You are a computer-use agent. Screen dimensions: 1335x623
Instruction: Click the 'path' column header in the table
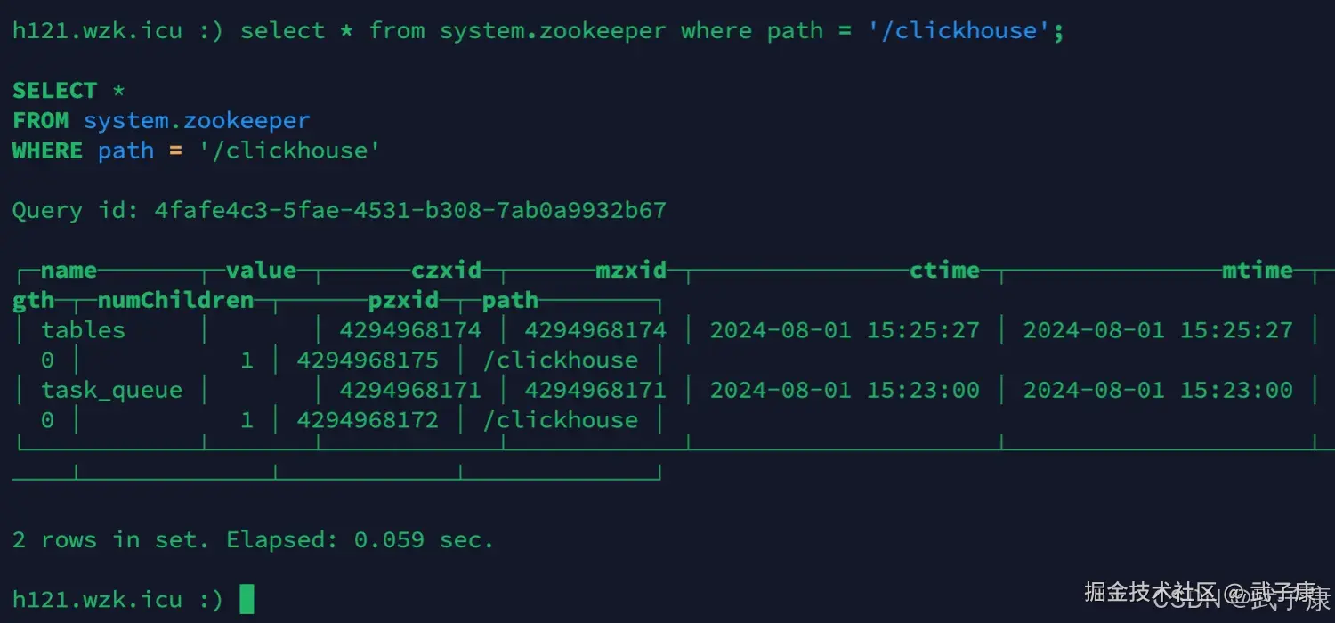510,301
